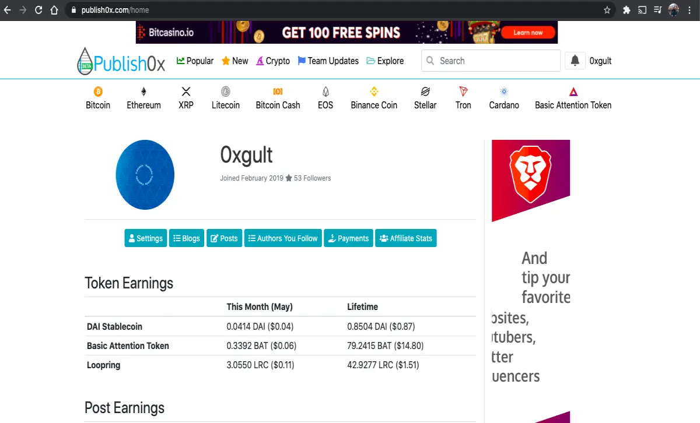Click the DAI Stablecoin row label

[x=114, y=326]
